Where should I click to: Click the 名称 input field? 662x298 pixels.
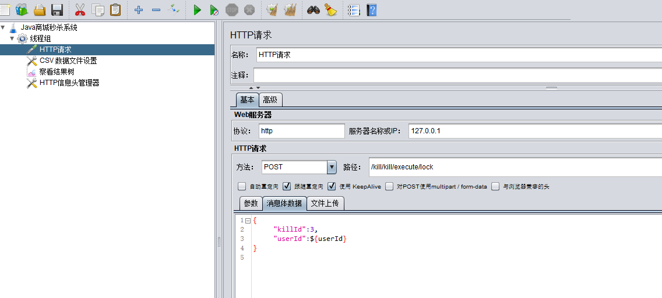pyautogui.click(x=459, y=55)
